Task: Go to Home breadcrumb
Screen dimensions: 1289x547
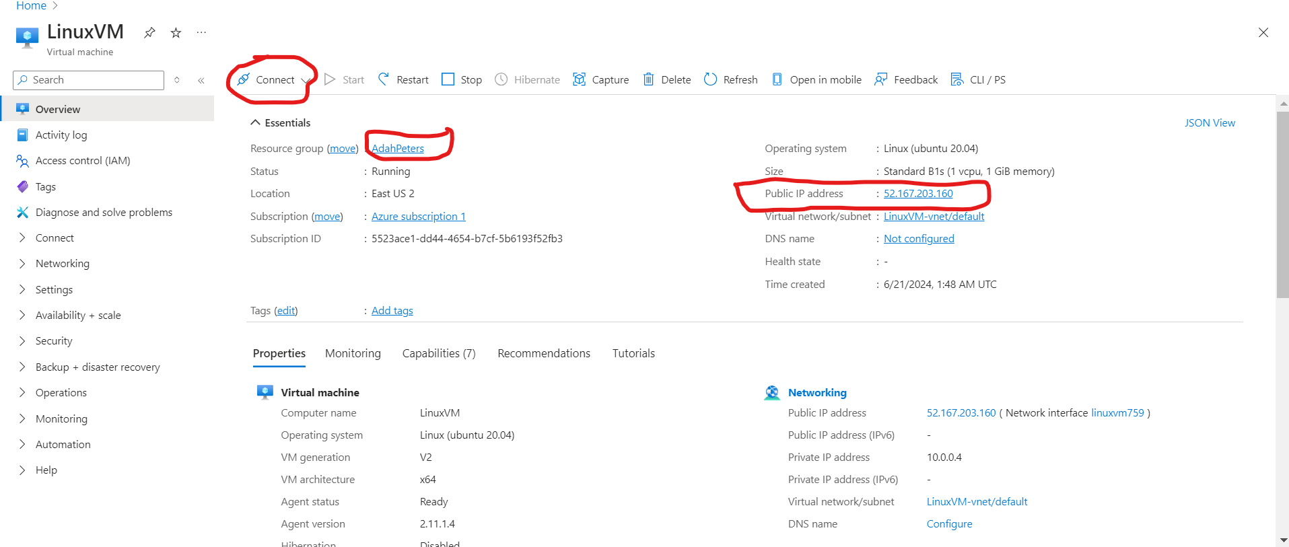Action: pyautogui.click(x=31, y=5)
